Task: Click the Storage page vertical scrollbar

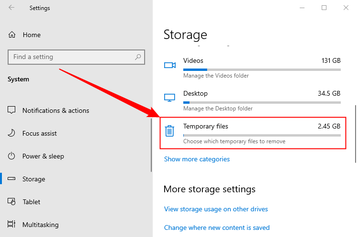Action: pyautogui.click(x=355, y=133)
